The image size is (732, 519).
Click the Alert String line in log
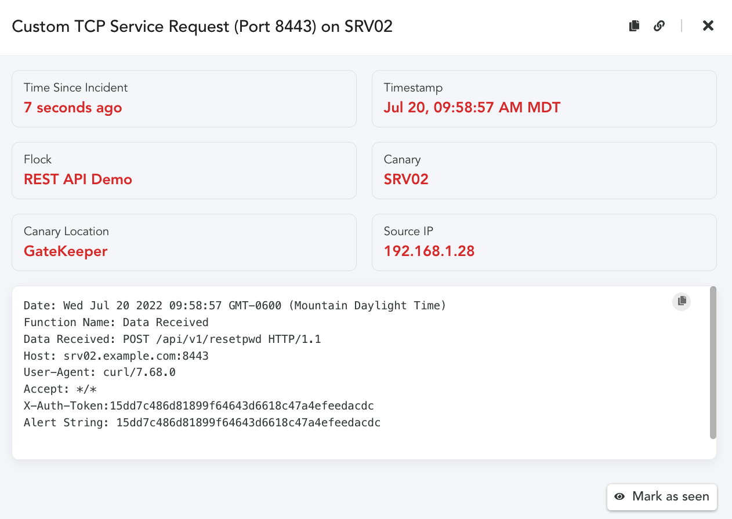pyautogui.click(x=202, y=423)
